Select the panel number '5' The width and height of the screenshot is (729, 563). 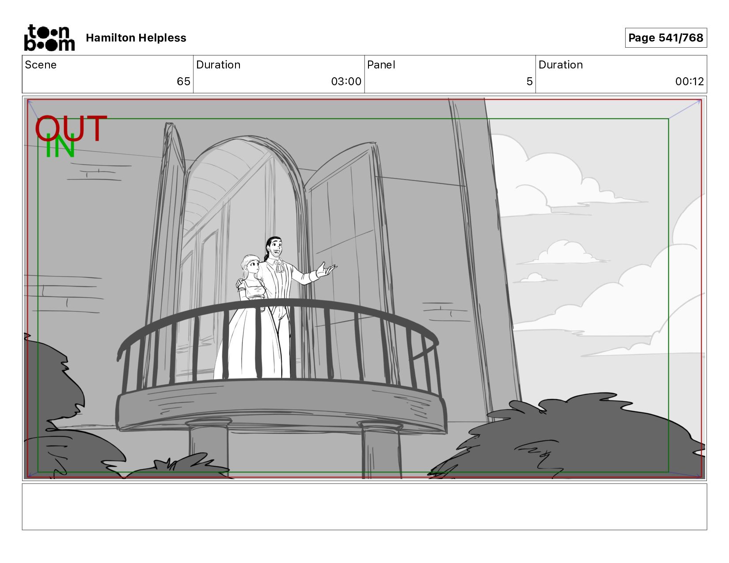tap(529, 81)
